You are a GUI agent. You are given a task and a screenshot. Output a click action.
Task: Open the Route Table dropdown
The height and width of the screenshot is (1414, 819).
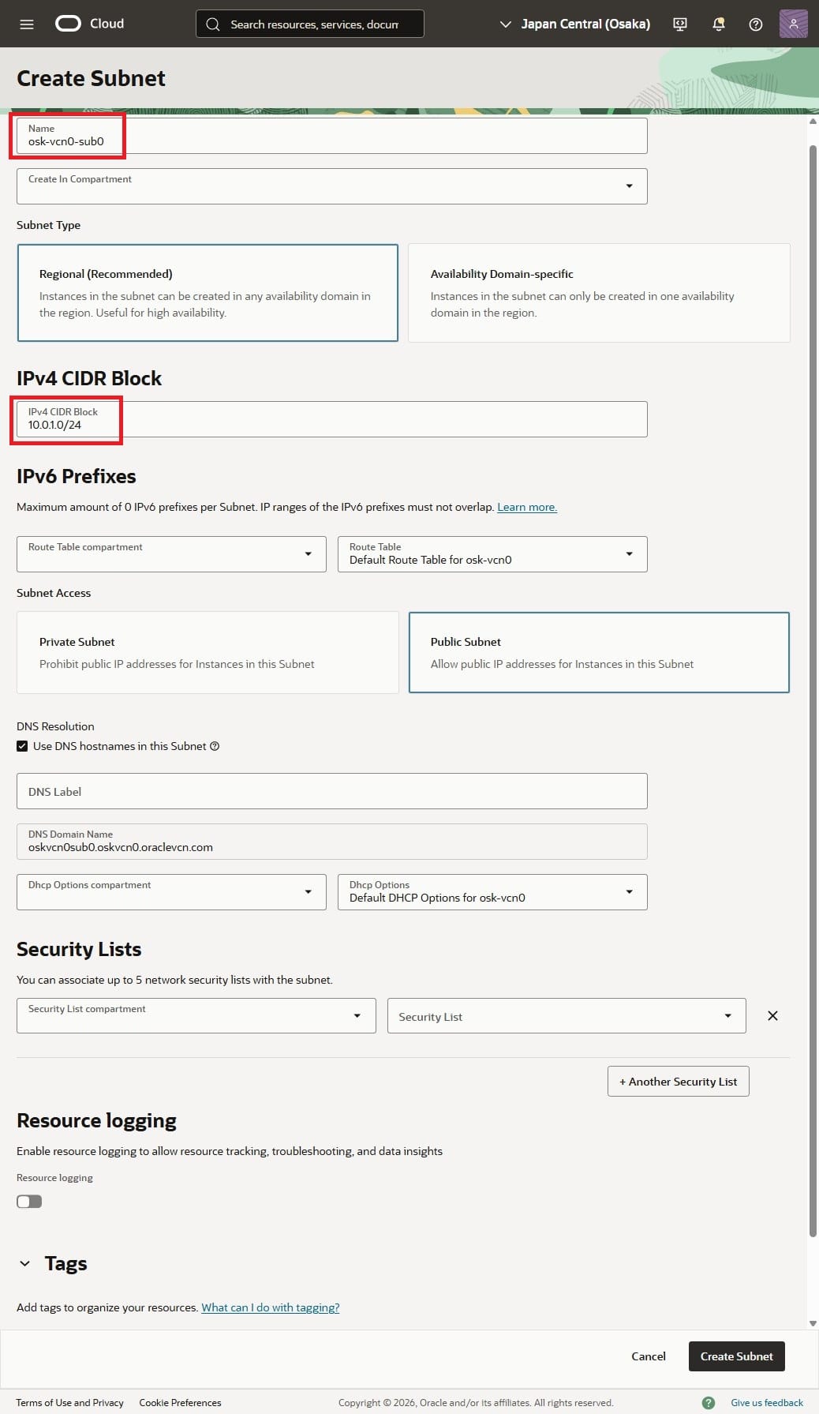click(x=629, y=553)
